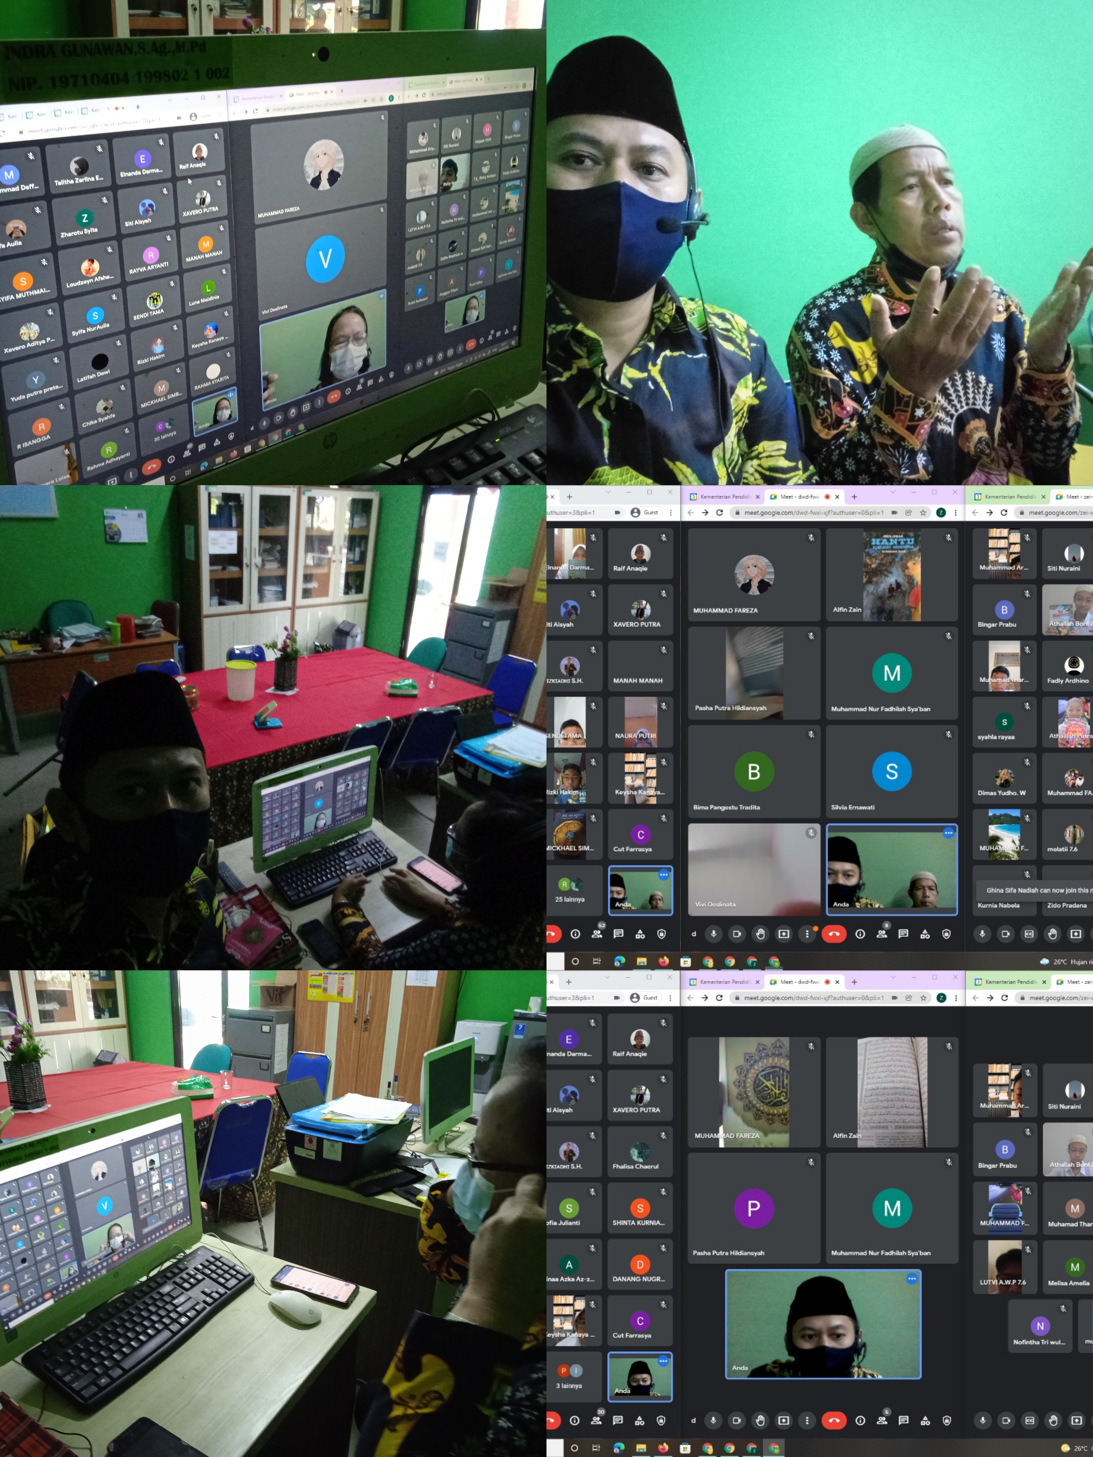Click host controls shield beside 30-badge meeting
1093x1457 pixels.
coord(661,1421)
